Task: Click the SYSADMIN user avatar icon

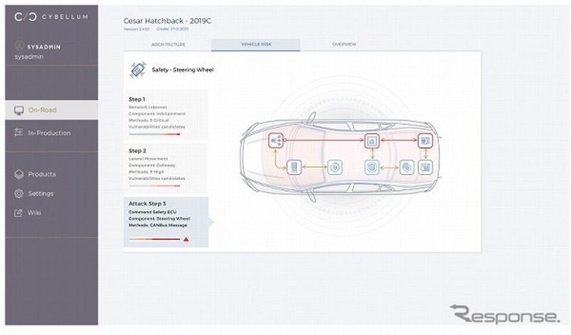Action: click(19, 45)
